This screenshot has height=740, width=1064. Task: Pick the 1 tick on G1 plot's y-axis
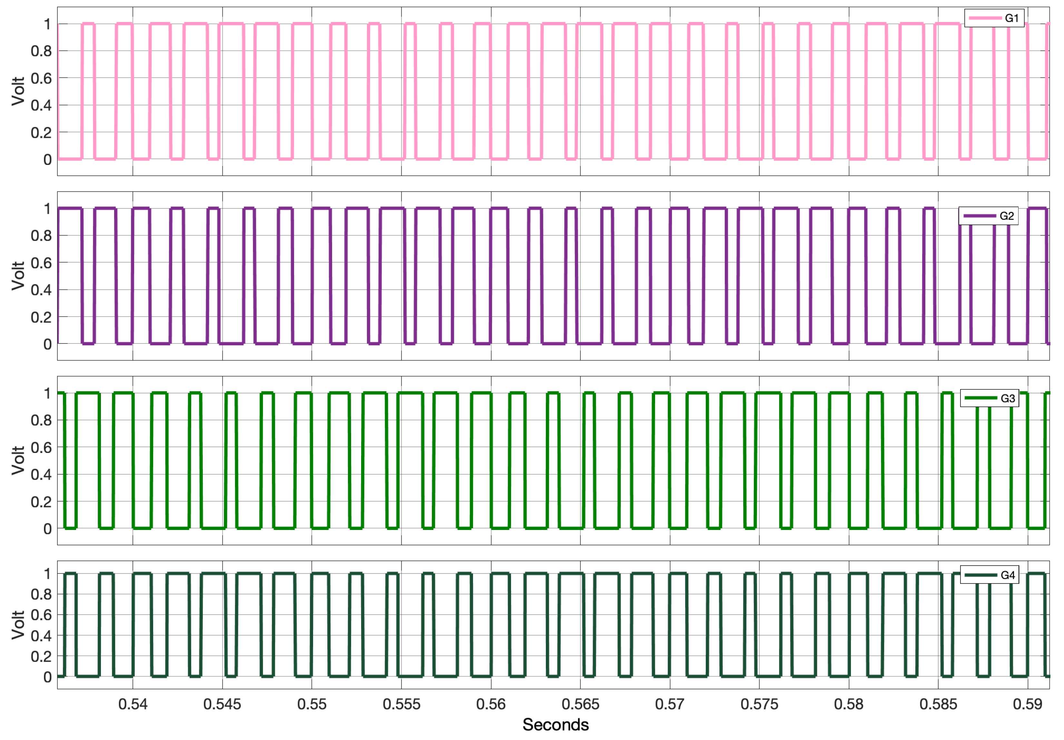coord(47,24)
